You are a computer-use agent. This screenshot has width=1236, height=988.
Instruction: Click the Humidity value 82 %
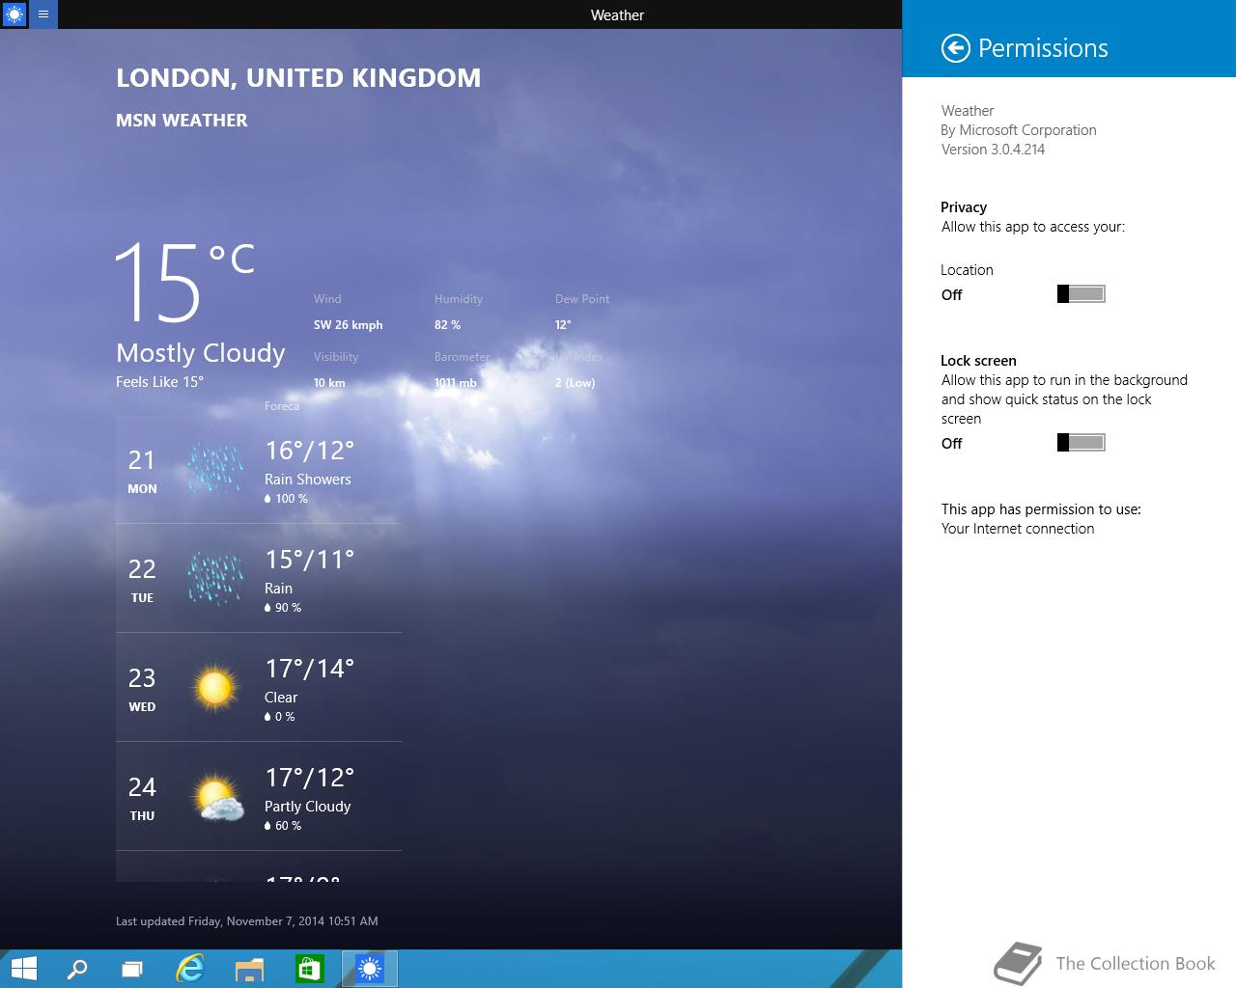coord(447,325)
